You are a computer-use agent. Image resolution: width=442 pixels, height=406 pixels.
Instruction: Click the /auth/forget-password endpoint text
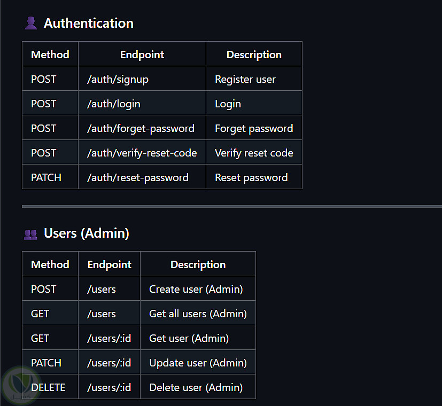tap(141, 128)
